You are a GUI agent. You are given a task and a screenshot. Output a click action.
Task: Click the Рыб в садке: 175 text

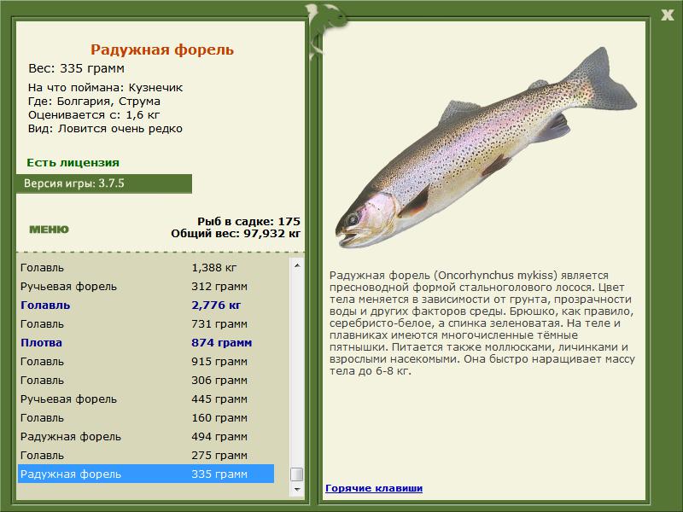[248, 221]
